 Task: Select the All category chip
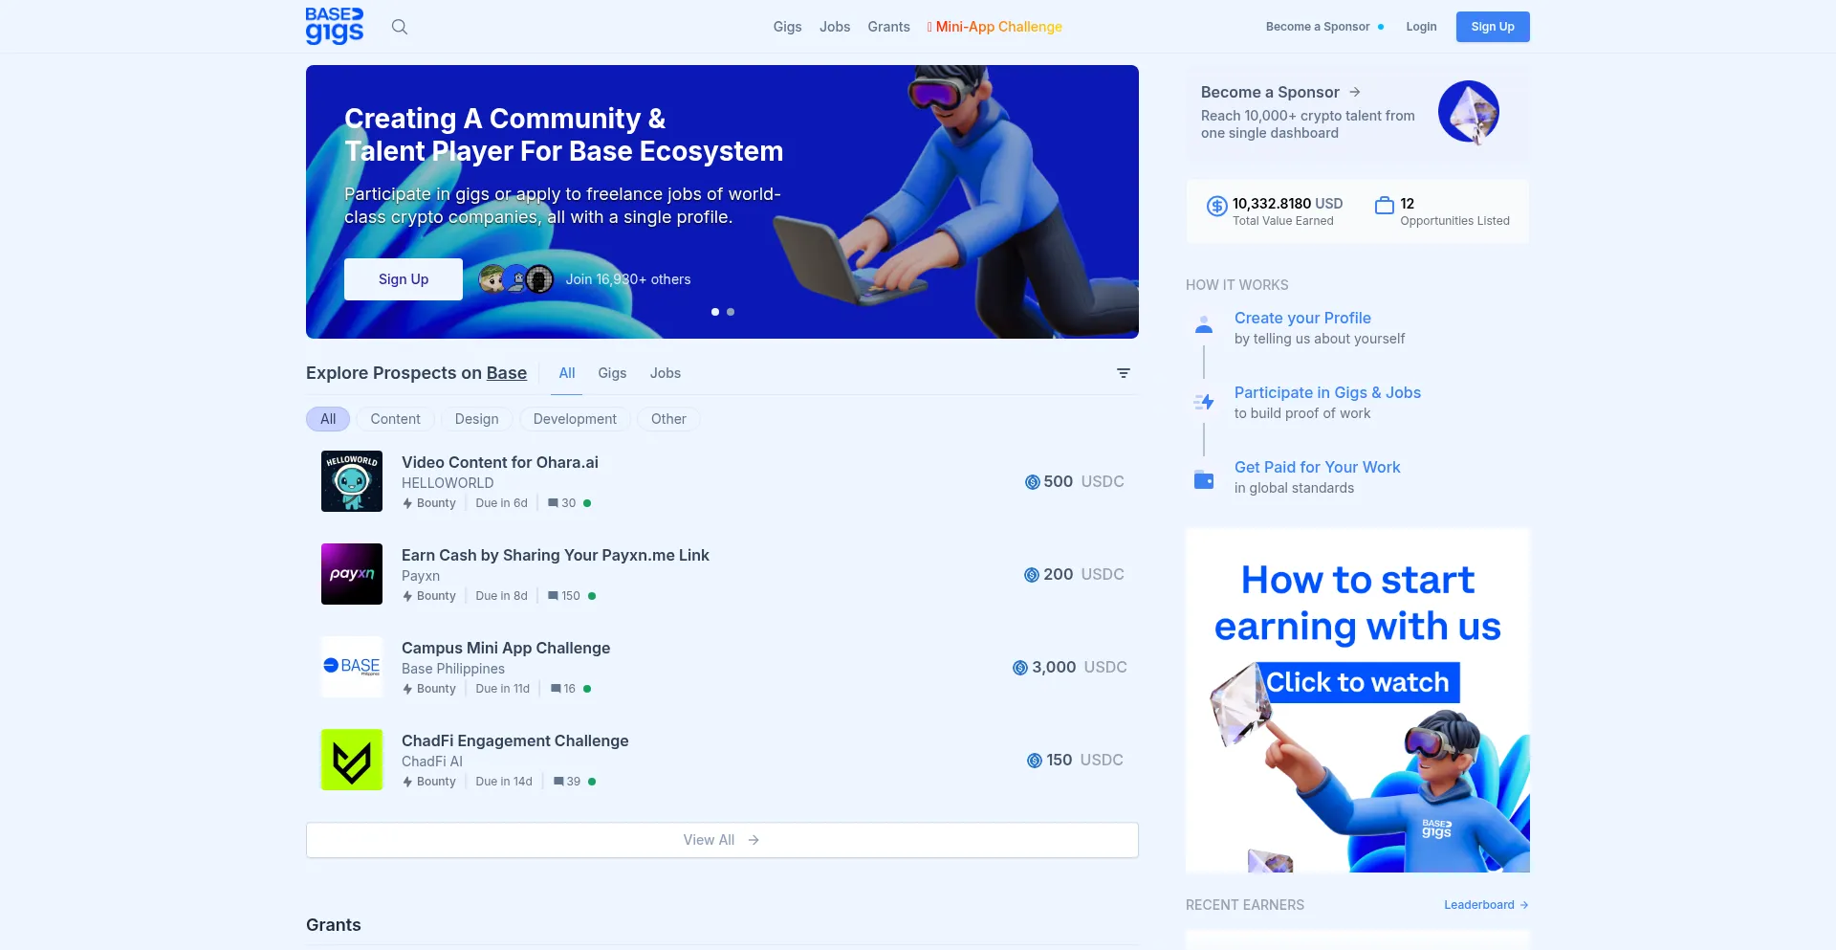click(x=328, y=419)
